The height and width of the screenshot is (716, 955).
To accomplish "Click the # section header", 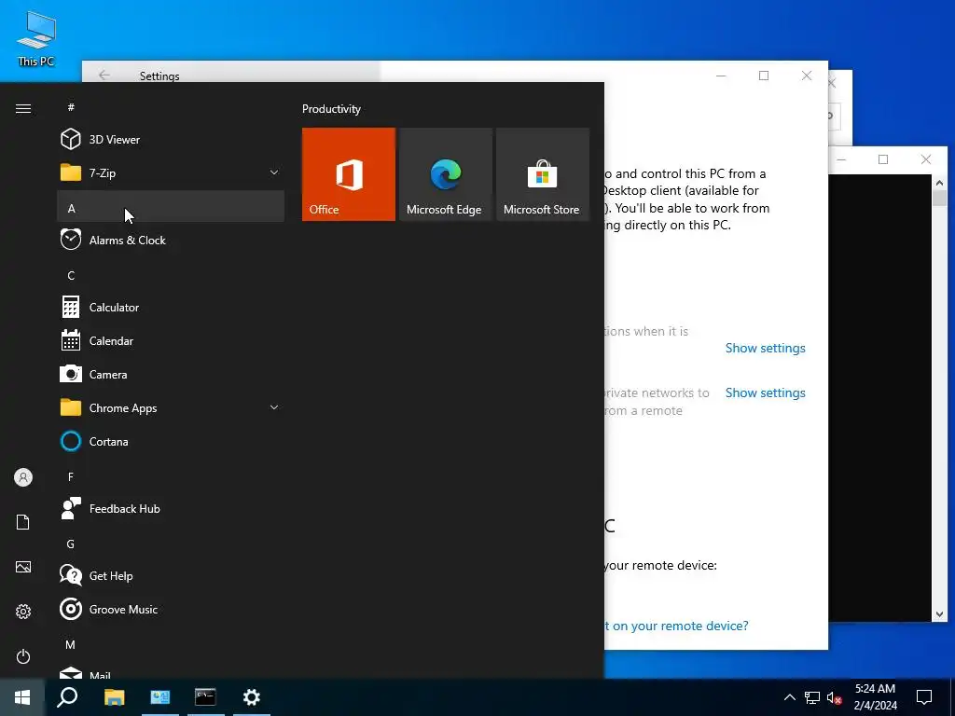I will [171, 107].
